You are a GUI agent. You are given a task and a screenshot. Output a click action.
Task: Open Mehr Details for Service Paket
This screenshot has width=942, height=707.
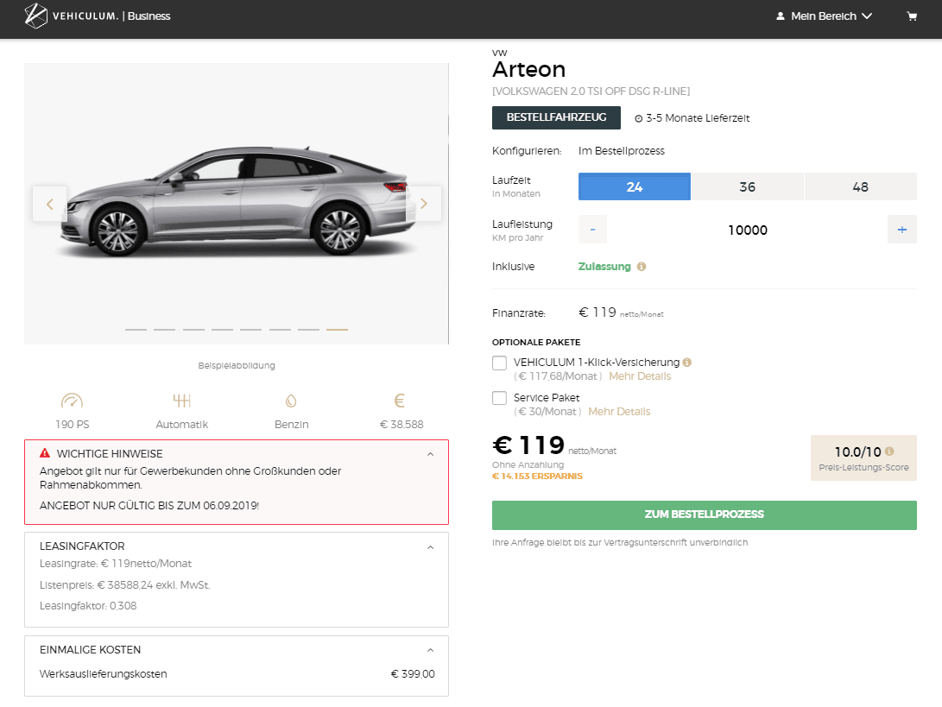[619, 412]
